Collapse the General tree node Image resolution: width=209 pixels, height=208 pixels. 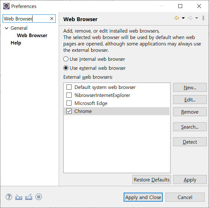point(6,28)
